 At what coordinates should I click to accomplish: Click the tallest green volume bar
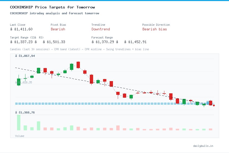(x=19, y=122)
